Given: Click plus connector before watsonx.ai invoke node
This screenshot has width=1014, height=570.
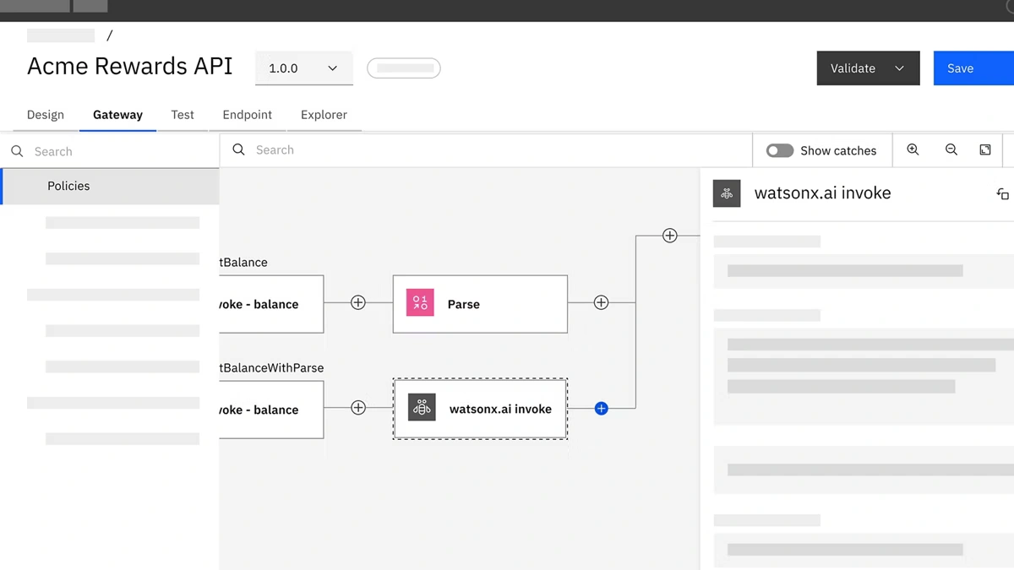Looking at the screenshot, I should click(x=358, y=408).
